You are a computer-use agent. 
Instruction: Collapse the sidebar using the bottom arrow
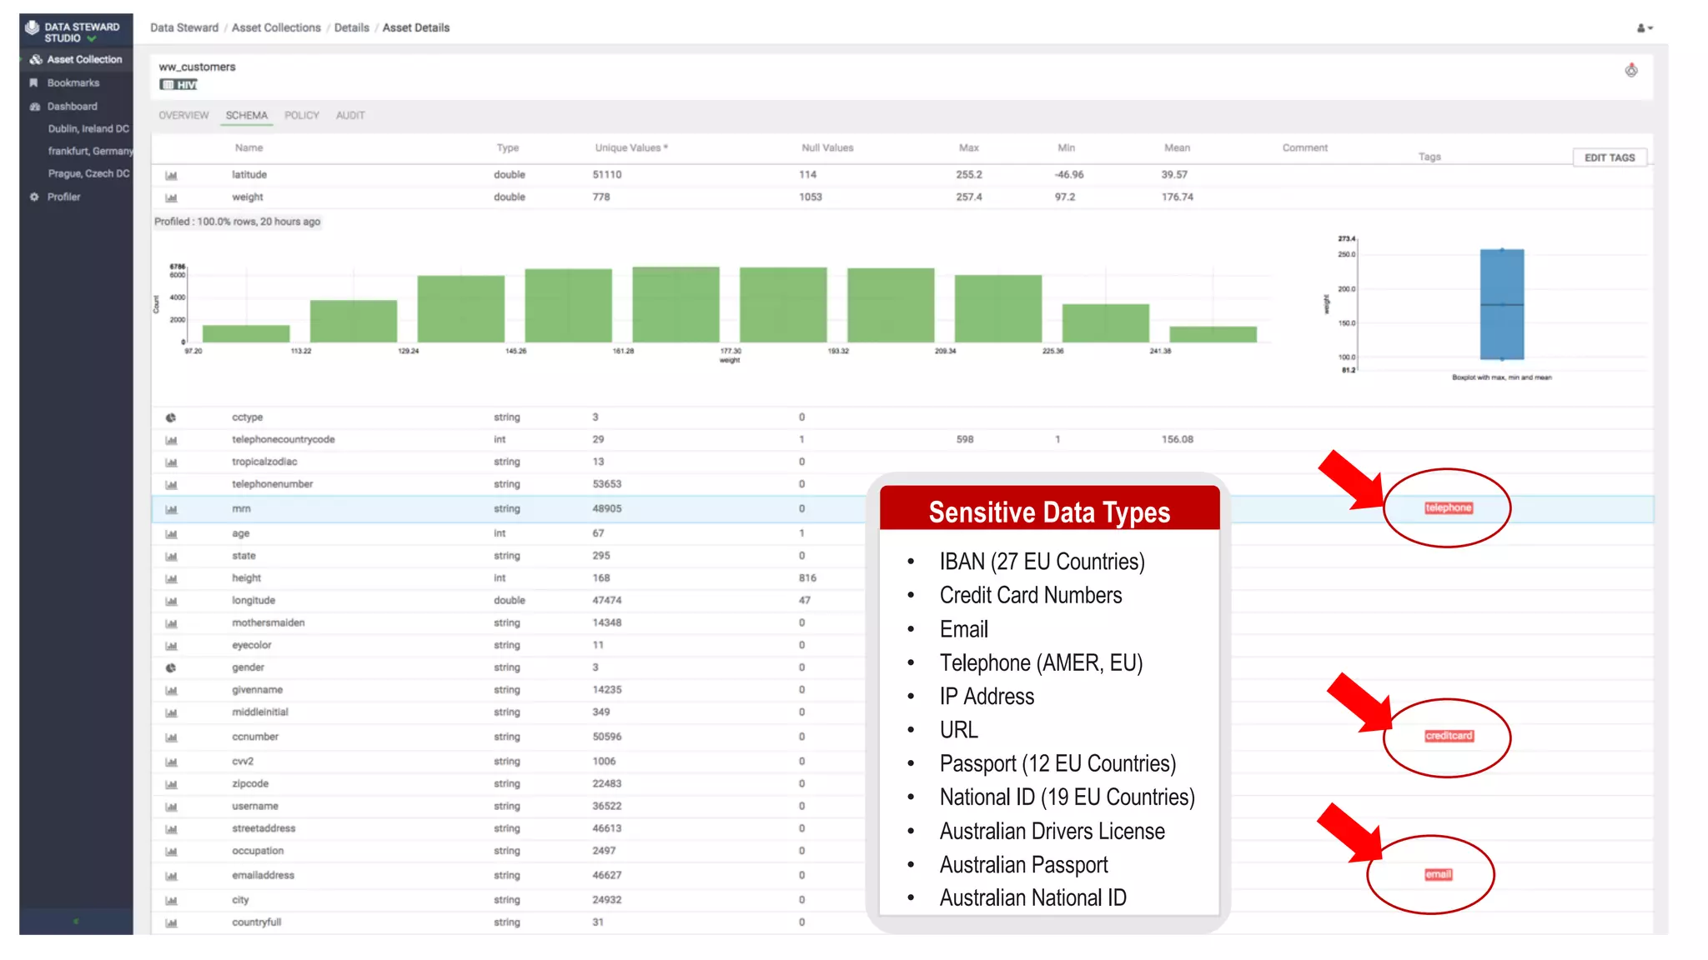pyautogui.click(x=76, y=921)
